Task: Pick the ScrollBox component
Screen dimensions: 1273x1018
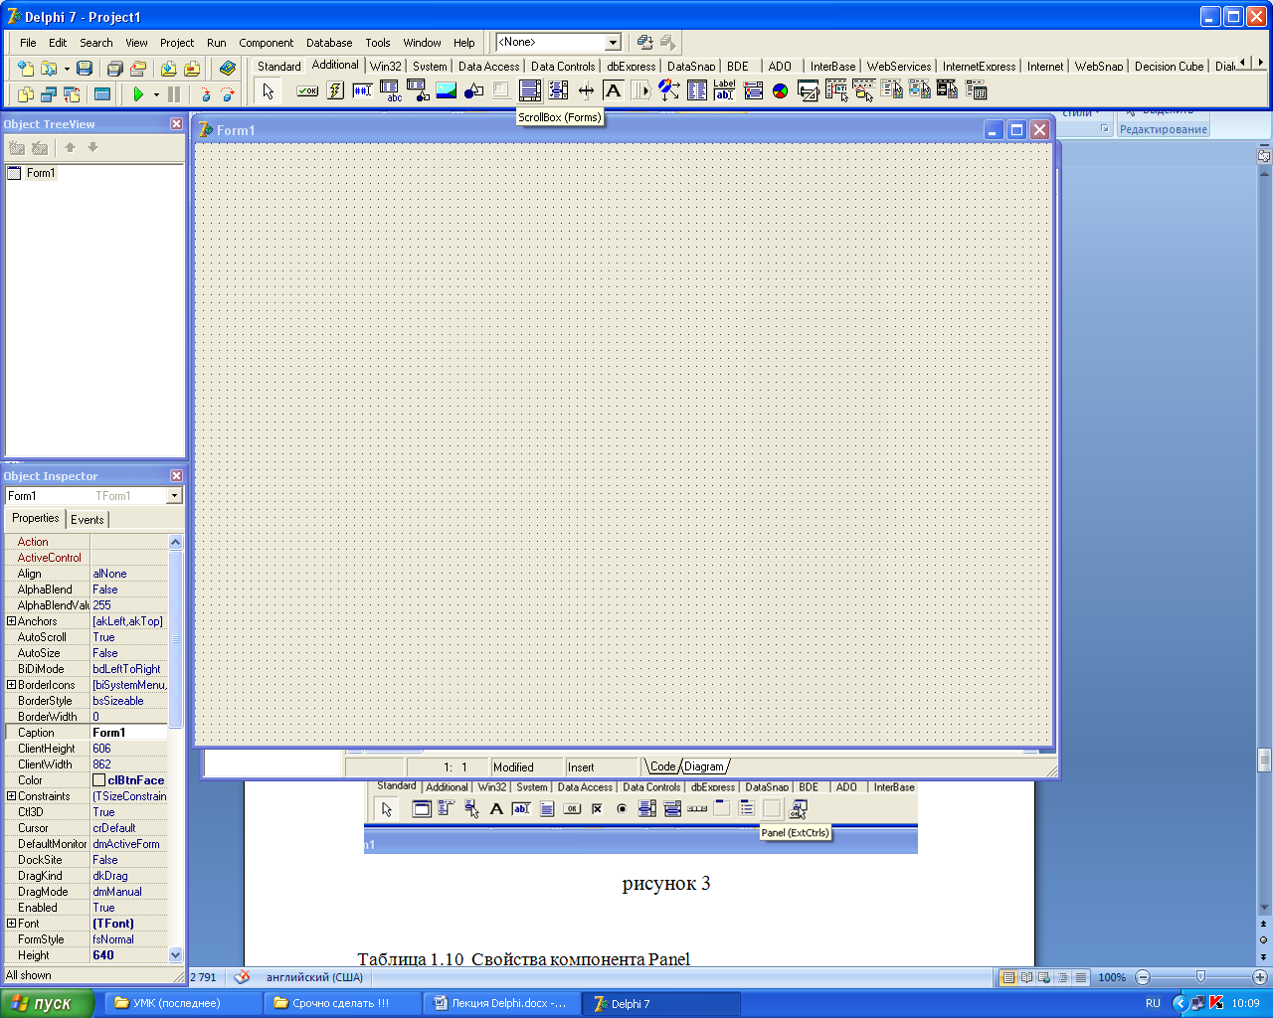Action: point(530,91)
